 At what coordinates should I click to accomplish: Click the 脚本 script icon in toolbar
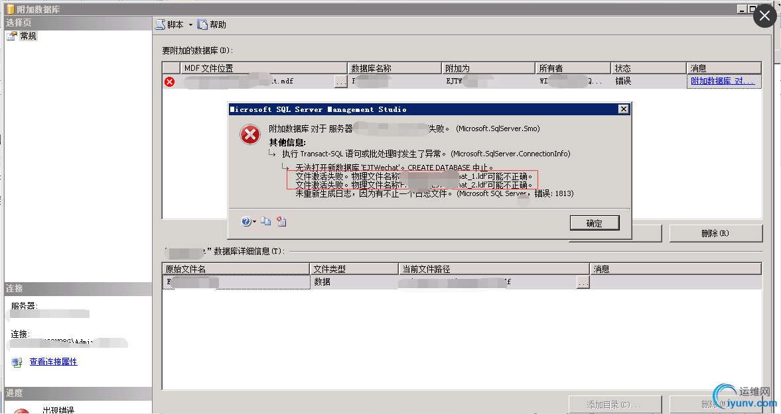coord(160,25)
